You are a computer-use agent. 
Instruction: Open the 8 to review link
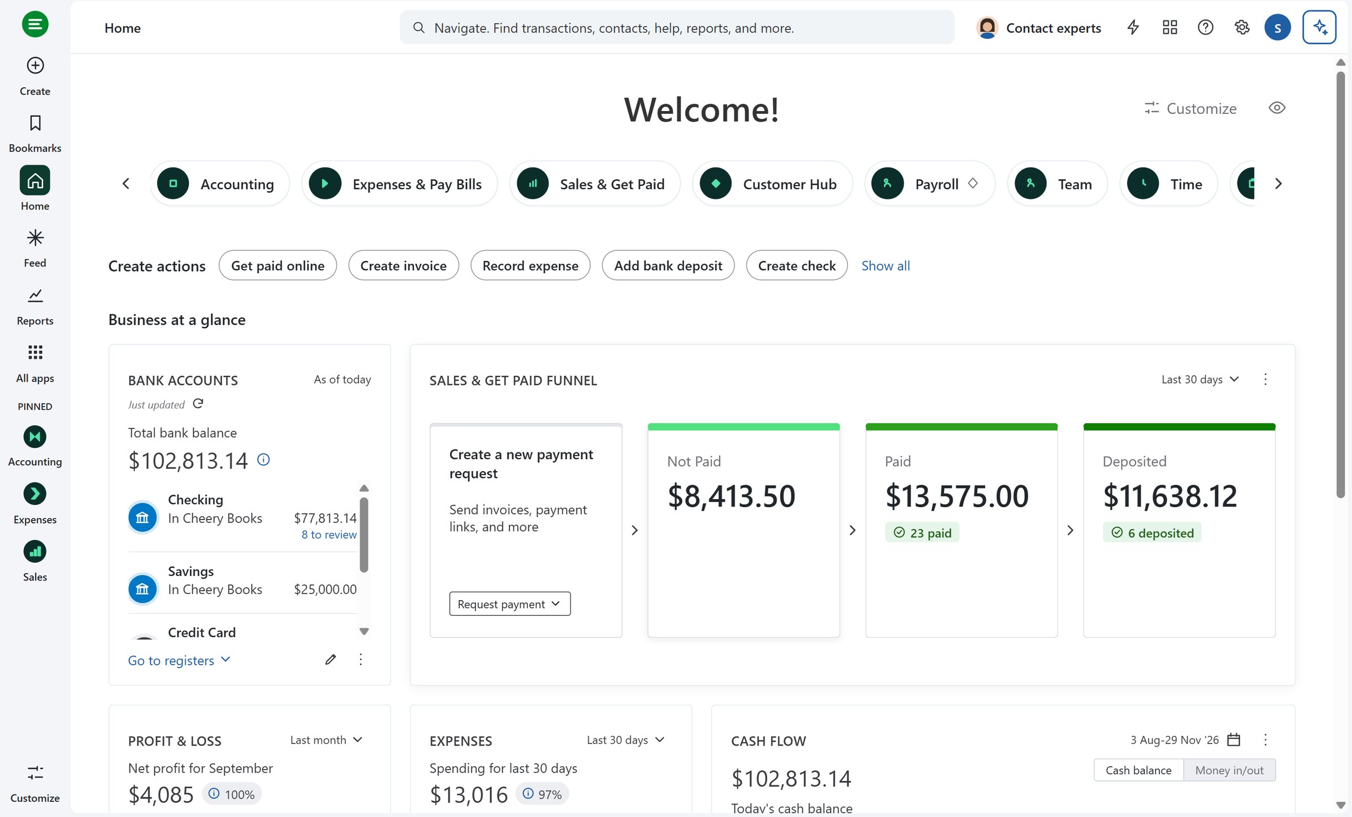pyautogui.click(x=329, y=534)
